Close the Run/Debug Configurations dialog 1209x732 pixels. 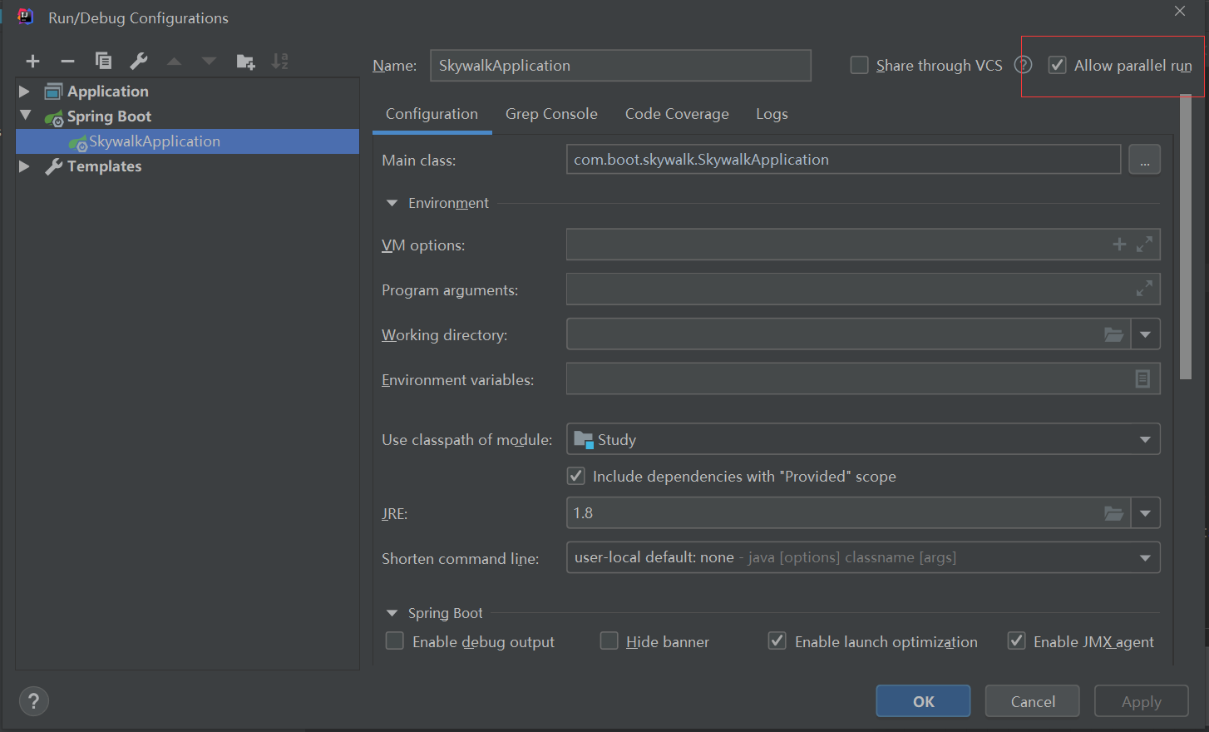(1180, 11)
